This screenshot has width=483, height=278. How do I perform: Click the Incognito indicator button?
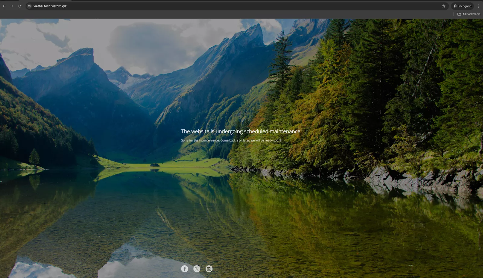[x=462, y=6]
